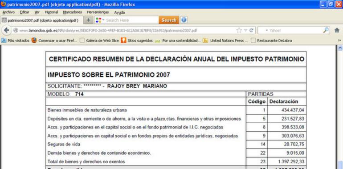Click the Declaración column header
The height and width of the screenshot is (169, 343).
pyautogui.click(x=284, y=101)
